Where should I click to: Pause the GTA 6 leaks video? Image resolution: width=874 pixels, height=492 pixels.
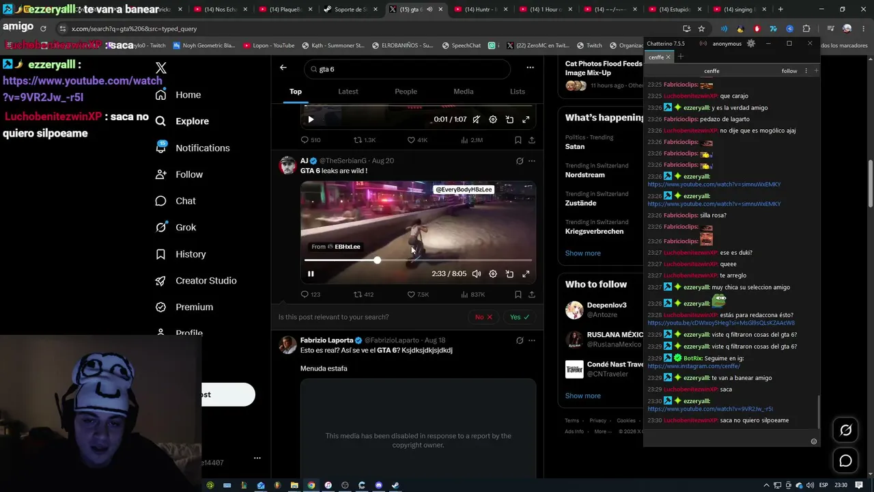click(311, 274)
